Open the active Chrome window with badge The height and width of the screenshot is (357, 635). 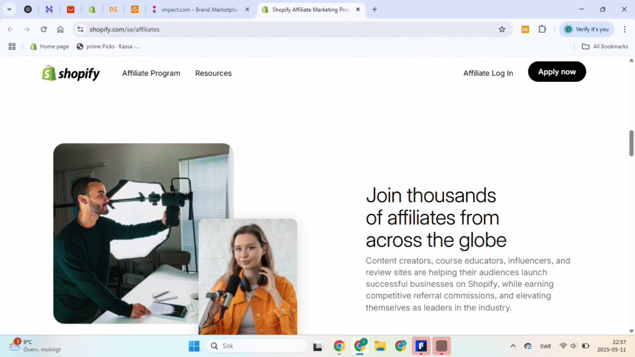click(360, 346)
